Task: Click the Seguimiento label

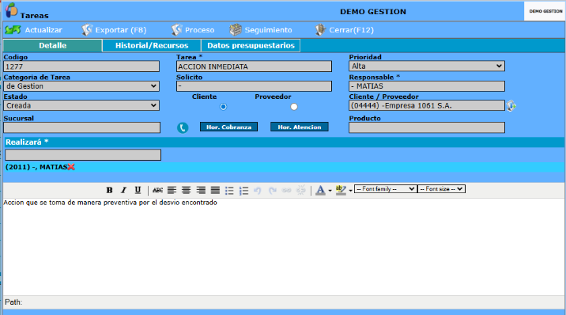Action: pos(268,30)
